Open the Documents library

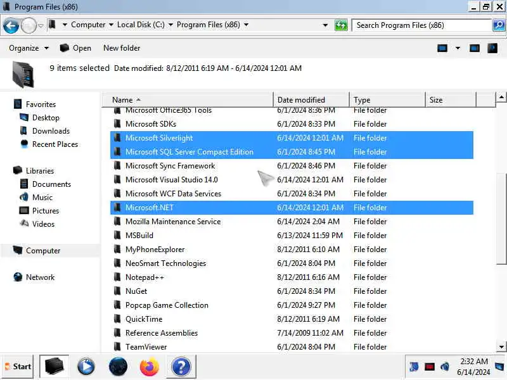point(51,184)
